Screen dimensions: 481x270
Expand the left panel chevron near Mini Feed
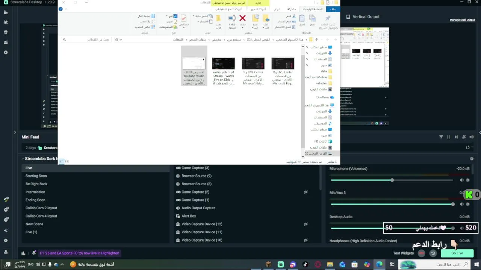[15, 132]
